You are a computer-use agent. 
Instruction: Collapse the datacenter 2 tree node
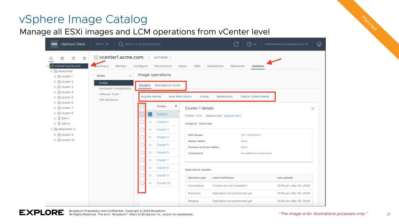click(x=51, y=129)
